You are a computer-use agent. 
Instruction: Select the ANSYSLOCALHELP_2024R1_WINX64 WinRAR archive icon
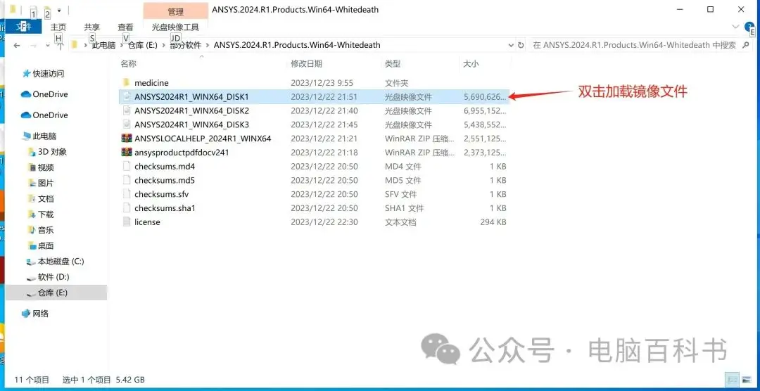[x=127, y=139]
